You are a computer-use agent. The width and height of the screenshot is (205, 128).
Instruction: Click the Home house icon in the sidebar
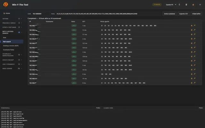(4, 13)
